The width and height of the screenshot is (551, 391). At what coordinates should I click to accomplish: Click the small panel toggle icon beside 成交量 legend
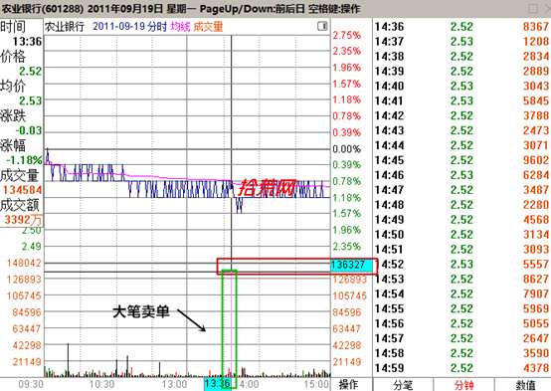pos(322,26)
